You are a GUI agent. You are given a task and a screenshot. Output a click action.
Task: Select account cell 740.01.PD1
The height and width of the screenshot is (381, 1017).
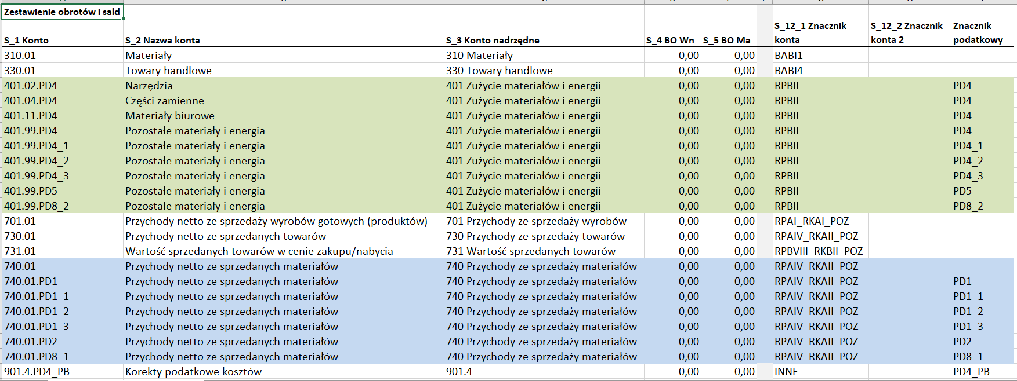[x=62, y=281]
